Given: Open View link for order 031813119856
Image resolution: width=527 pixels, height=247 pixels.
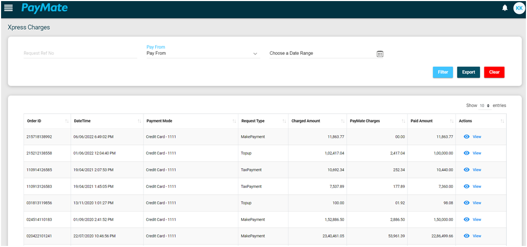Looking at the screenshot, I should click(477, 203).
